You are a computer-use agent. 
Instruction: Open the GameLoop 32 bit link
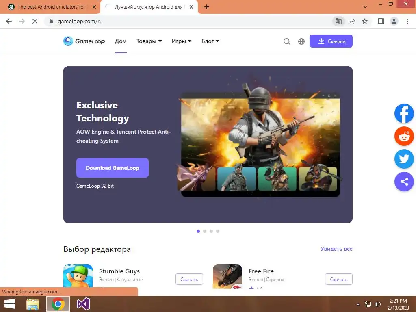point(95,186)
